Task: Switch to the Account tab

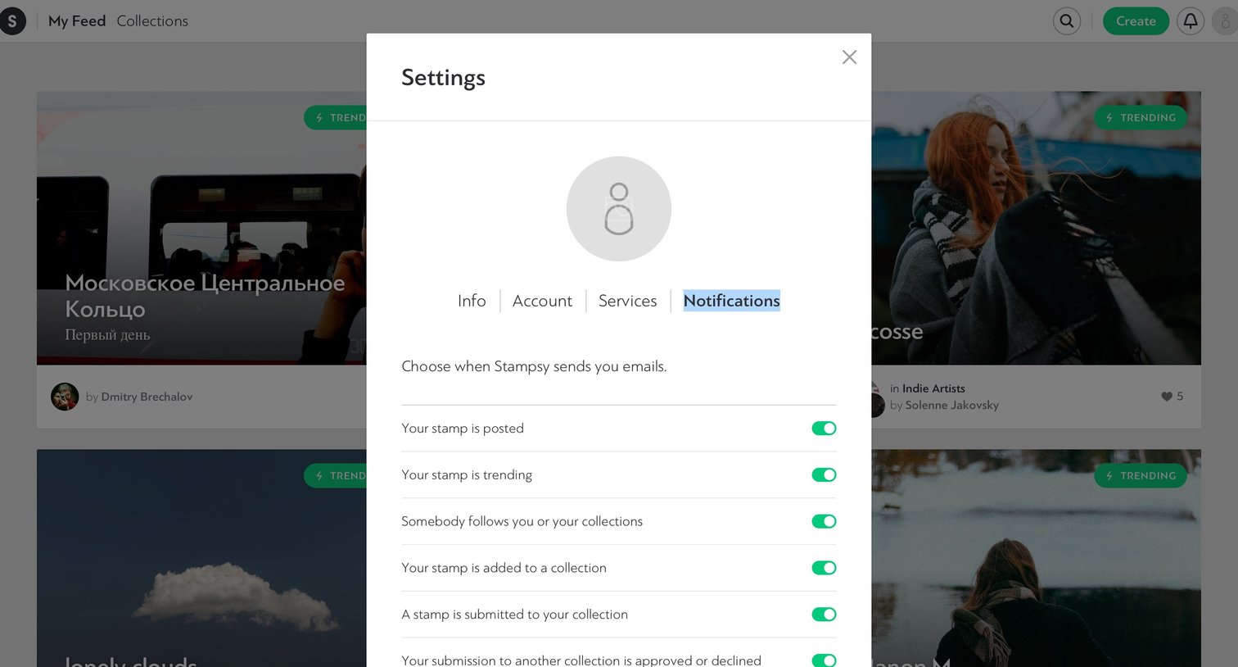Action: pos(542,301)
